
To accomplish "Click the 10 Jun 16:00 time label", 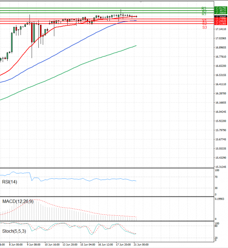I will click(52, 245).
